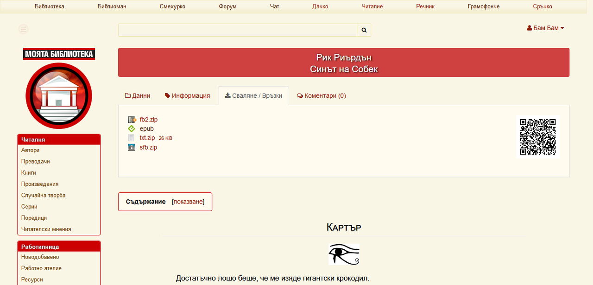
Task: Open Читалие in top navigation
Action: pos(372,6)
